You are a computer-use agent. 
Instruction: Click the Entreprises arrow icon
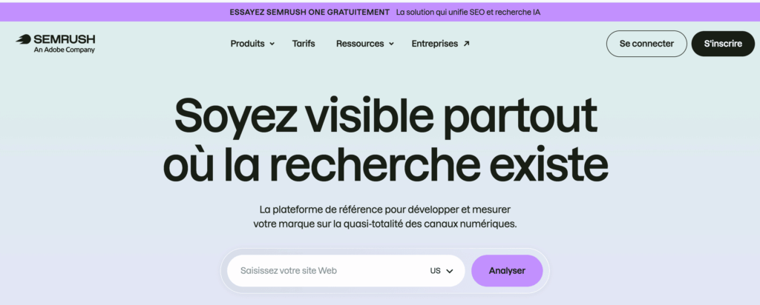pyautogui.click(x=466, y=44)
